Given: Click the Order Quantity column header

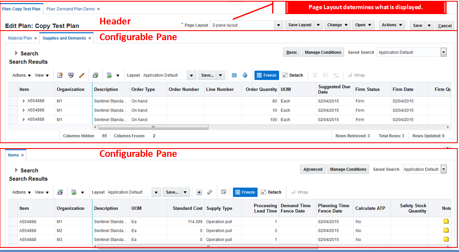Looking at the screenshot, I should (261, 89).
